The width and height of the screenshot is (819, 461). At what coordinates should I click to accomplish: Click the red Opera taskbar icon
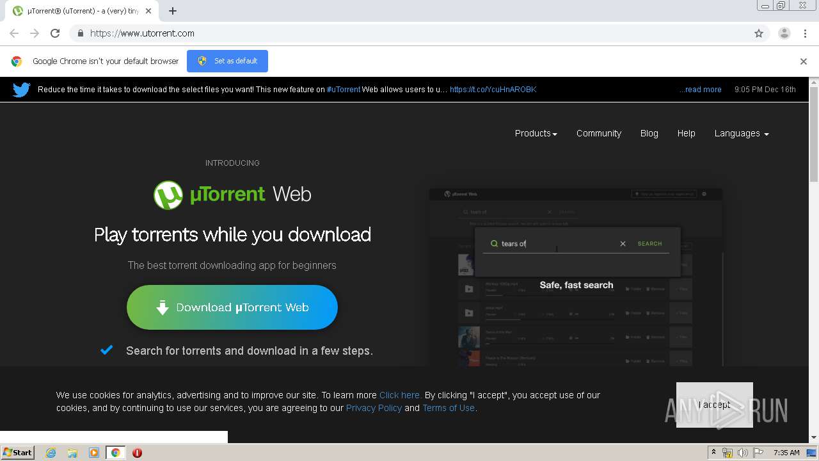pos(137,453)
